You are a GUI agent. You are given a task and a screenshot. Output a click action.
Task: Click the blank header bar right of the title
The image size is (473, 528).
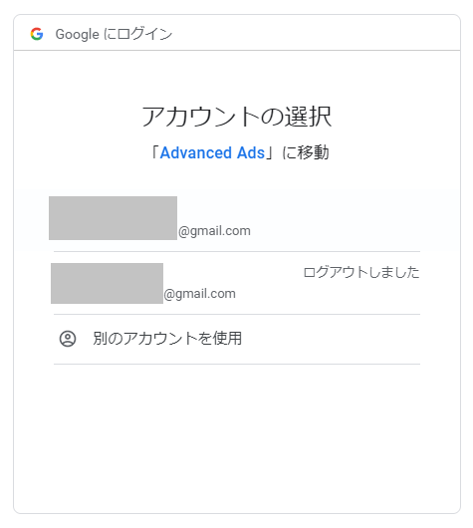tap(316, 33)
